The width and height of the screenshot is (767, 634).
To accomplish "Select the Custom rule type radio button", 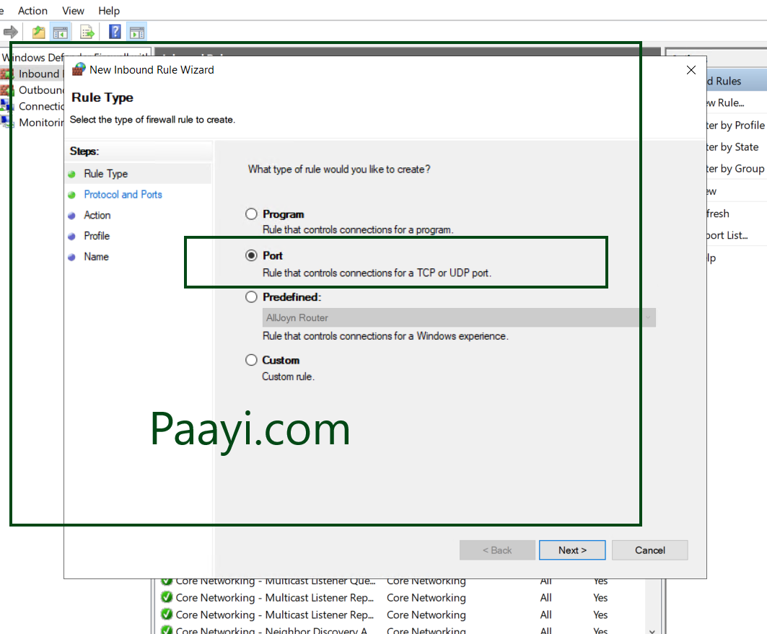I will click(x=251, y=360).
